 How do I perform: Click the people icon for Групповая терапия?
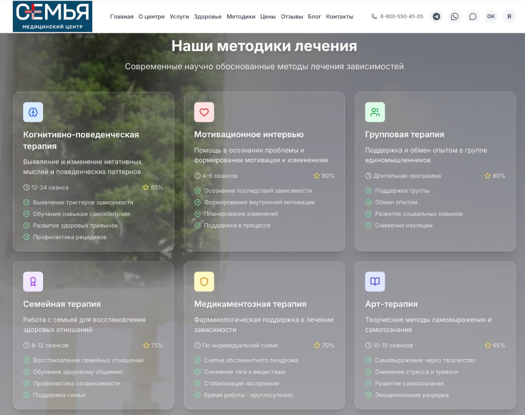pos(375,112)
